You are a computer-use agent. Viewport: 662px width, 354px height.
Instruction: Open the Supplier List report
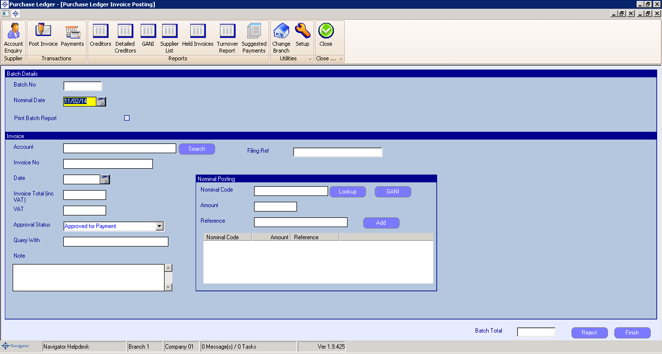(169, 38)
